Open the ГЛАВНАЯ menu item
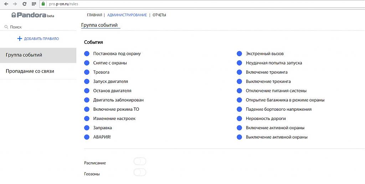 point(94,15)
